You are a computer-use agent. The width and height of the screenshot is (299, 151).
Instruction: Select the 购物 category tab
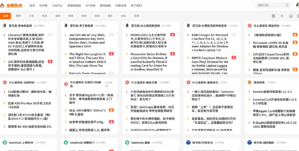click(18, 16)
